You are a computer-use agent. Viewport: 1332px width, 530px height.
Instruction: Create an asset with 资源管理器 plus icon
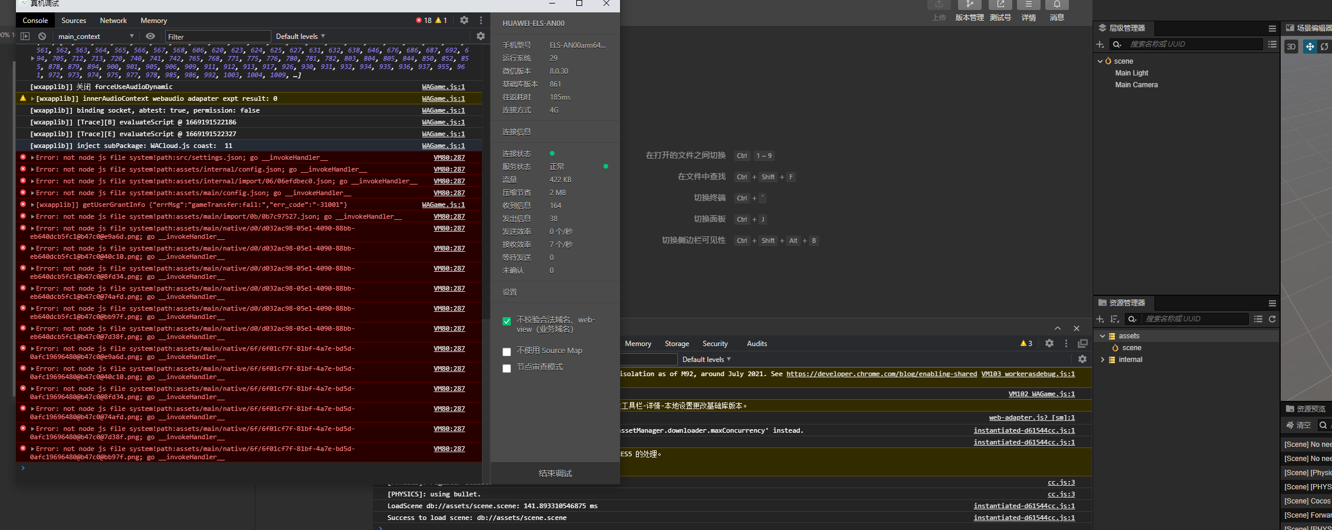tap(1100, 319)
